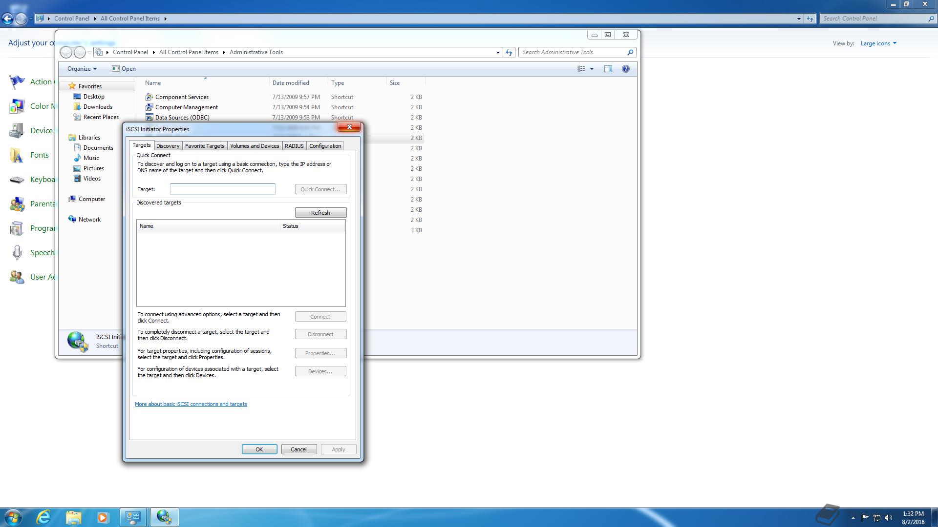Open network icon in system tray
The height and width of the screenshot is (527, 938).
point(877,518)
